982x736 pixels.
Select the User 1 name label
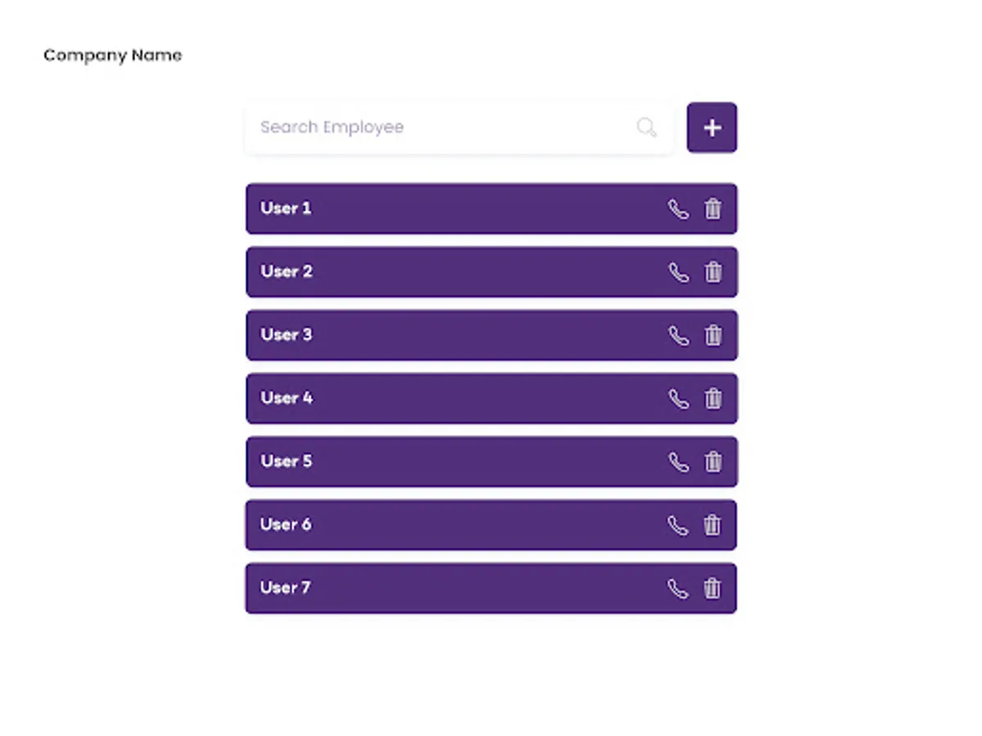point(286,209)
